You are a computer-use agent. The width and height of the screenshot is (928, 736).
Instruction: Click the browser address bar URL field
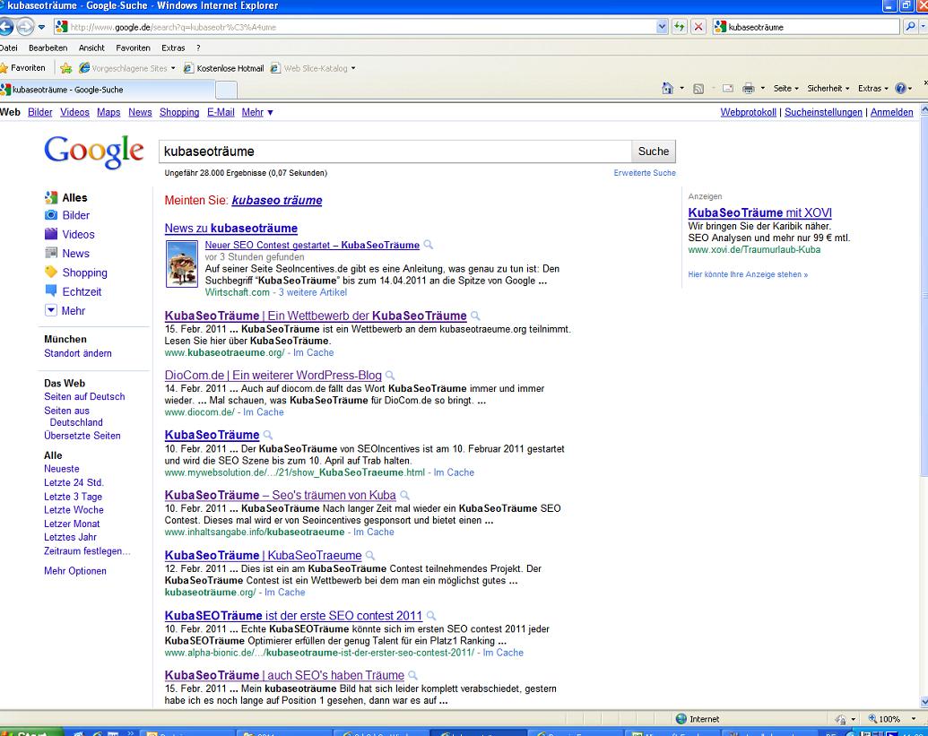tap(355, 27)
